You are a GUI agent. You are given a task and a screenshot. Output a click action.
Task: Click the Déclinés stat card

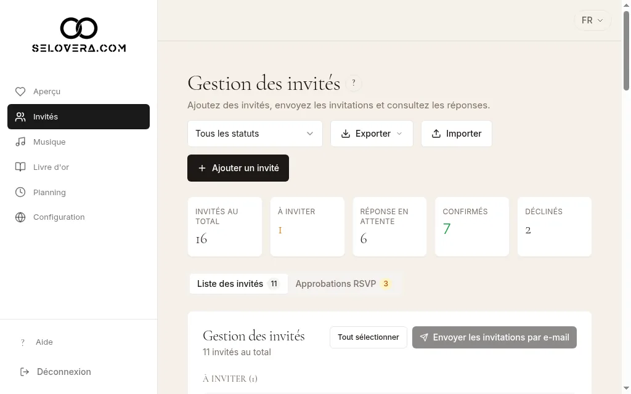point(555,227)
